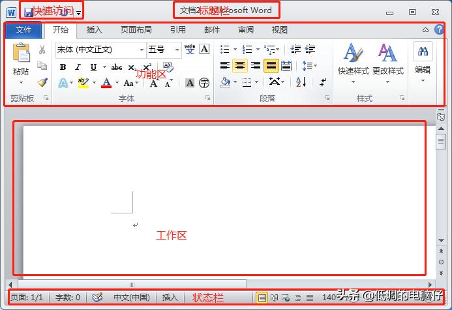Open the font color dropdown arrow
The image size is (452, 310).
[x=117, y=83]
